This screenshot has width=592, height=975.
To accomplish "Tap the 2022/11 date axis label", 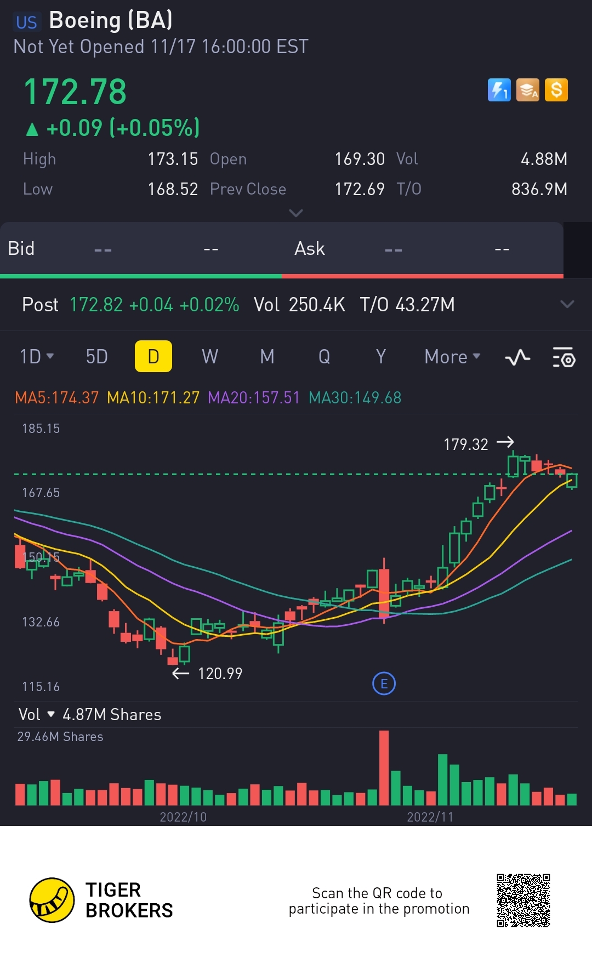I will pyautogui.click(x=430, y=817).
